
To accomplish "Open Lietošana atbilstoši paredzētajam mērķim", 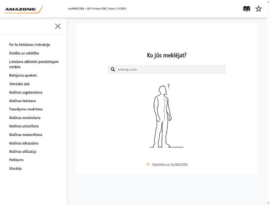I will (34, 64).
